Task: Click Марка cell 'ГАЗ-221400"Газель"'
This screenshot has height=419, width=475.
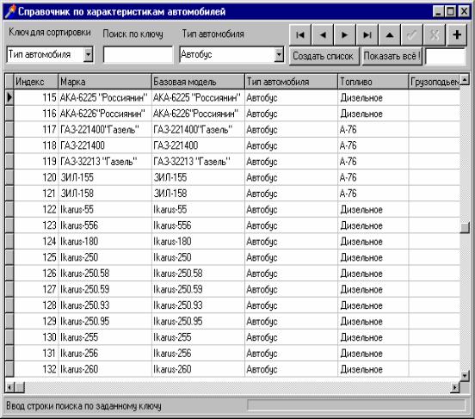Action: coord(104,129)
